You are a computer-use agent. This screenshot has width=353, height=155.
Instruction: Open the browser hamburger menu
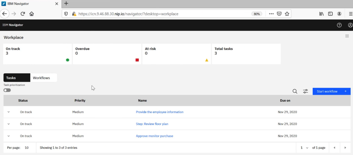pyautogui.click(x=351, y=14)
